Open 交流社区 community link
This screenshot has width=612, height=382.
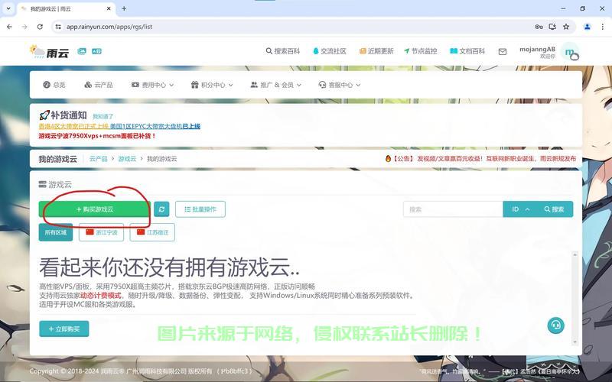pyautogui.click(x=330, y=51)
